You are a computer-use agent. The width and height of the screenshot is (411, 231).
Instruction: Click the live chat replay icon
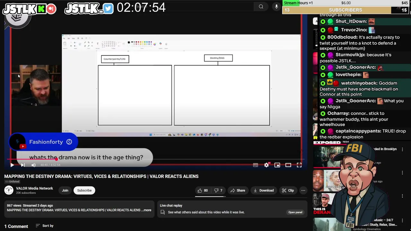162,212
